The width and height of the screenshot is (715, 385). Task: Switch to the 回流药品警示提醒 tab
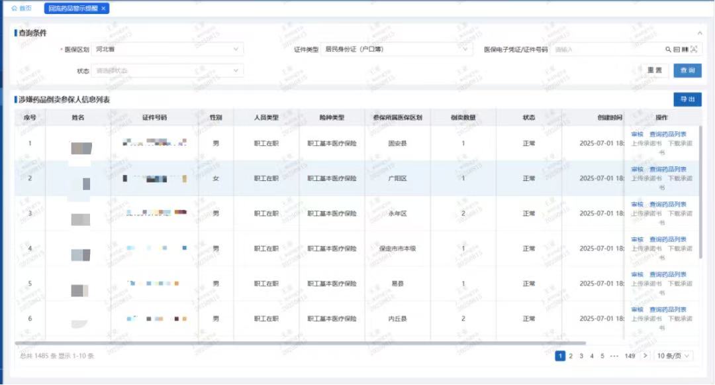coord(73,9)
